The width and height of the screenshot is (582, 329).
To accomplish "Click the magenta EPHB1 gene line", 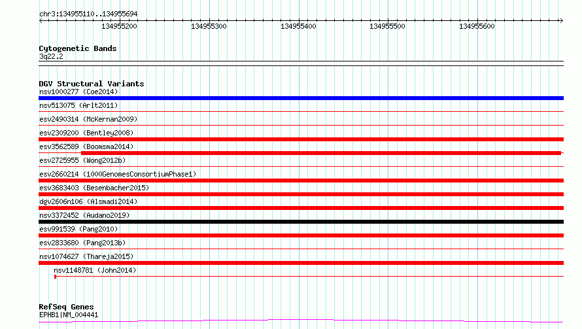I will [x=301, y=321].
